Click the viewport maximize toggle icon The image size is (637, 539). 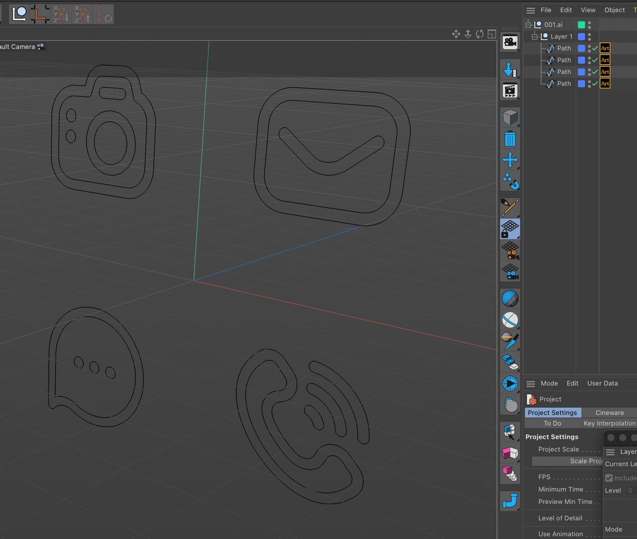point(492,34)
